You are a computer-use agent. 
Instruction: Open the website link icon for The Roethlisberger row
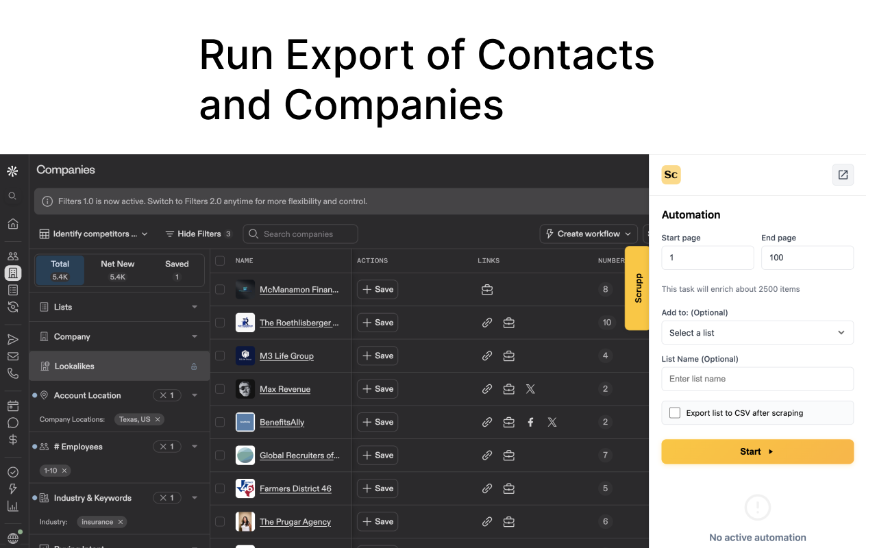click(x=487, y=322)
